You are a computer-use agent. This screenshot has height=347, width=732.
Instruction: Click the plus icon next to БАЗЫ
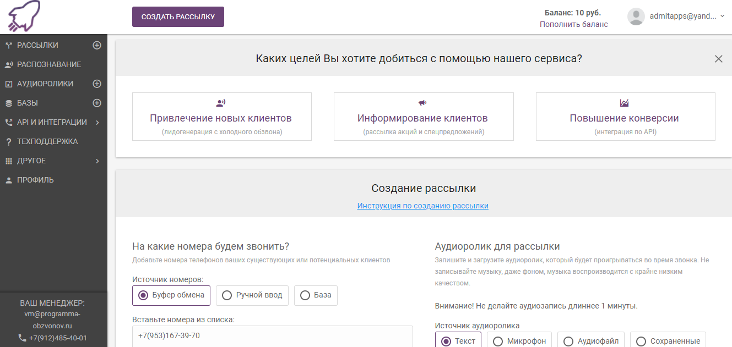pyautogui.click(x=97, y=102)
